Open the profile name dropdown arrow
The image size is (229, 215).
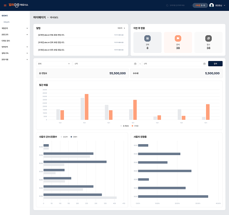tap(224, 5)
